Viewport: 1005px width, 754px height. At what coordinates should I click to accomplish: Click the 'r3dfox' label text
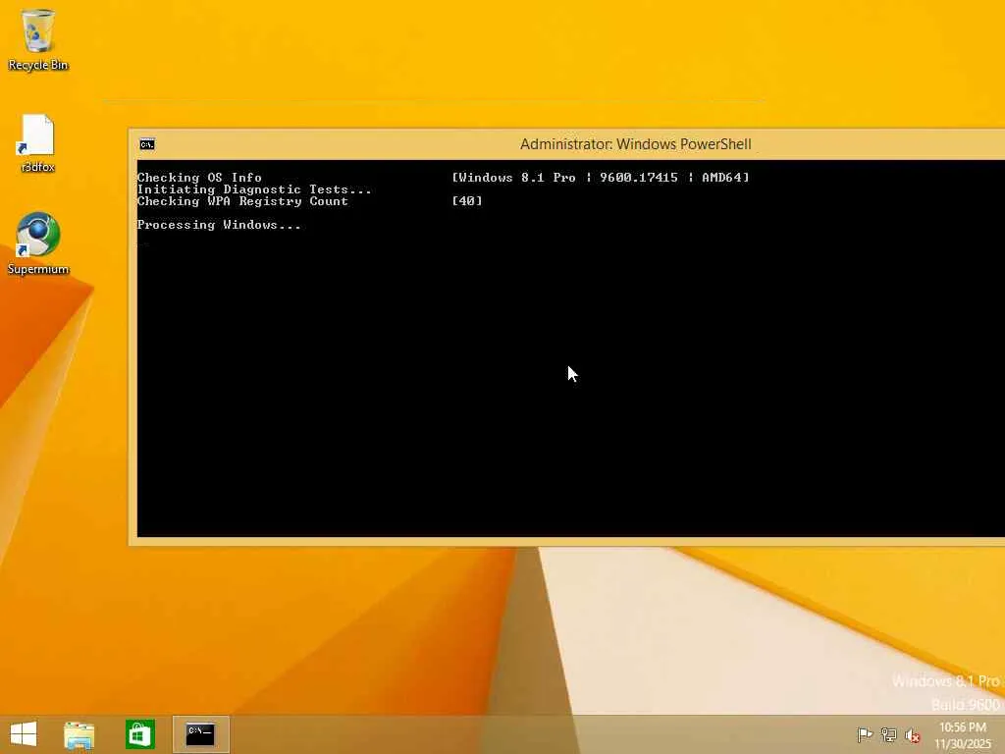[38, 167]
